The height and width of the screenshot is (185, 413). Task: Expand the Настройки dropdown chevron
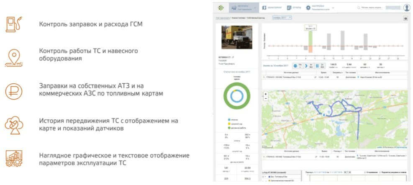pyautogui.click(x=333, y=8)
